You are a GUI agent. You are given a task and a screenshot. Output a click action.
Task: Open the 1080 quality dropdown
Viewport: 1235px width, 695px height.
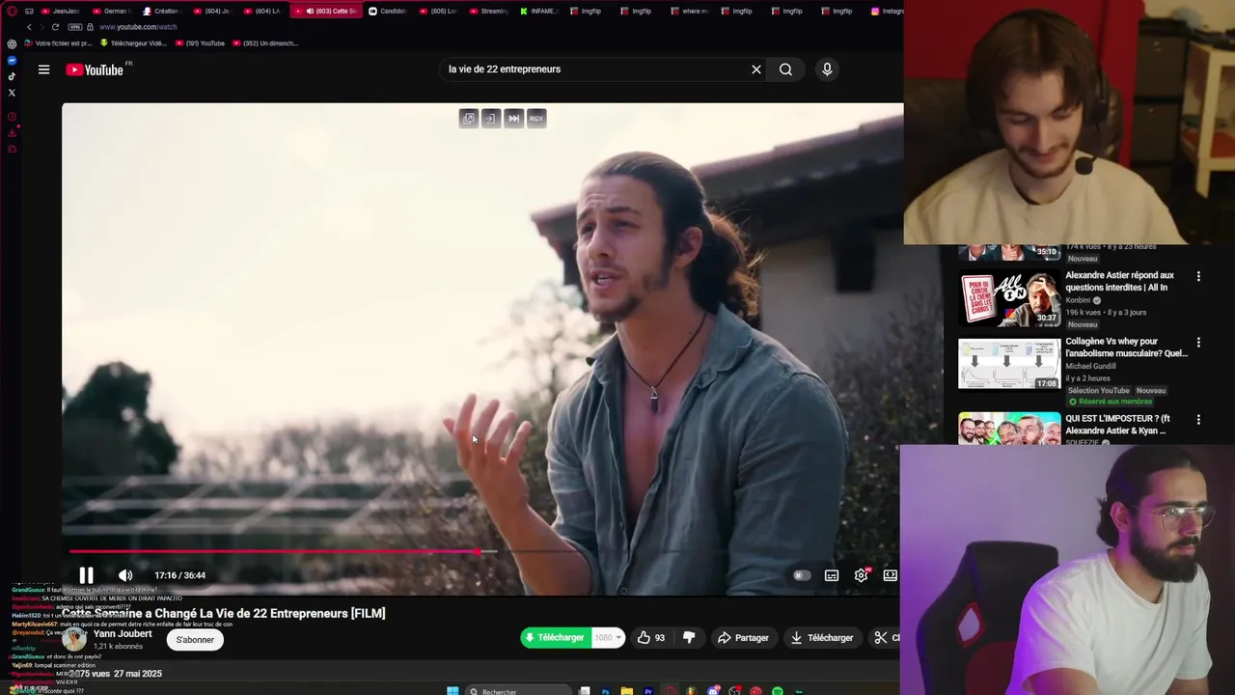[x=608, y=638]
